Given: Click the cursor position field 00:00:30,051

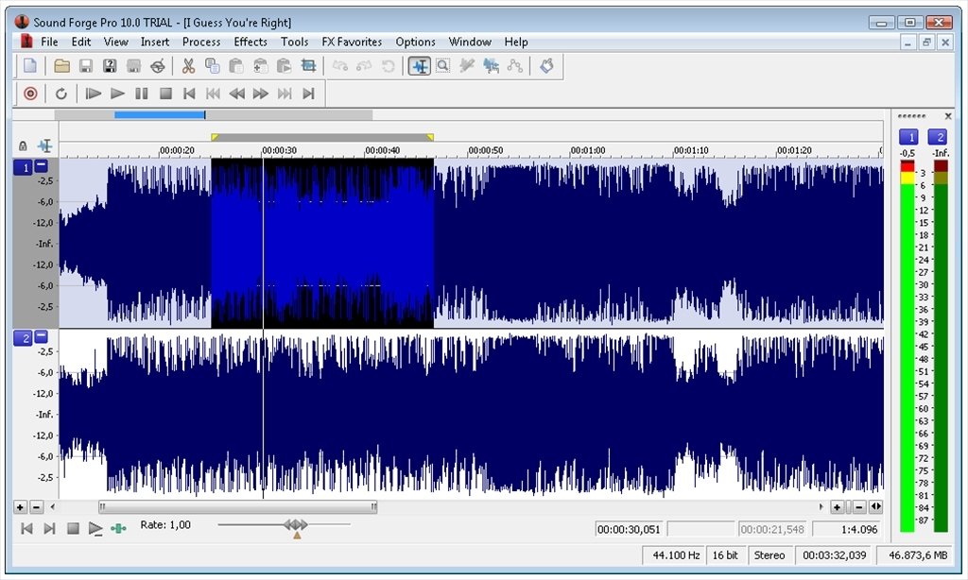Looking at the screenshot, I should click(629, 529).
